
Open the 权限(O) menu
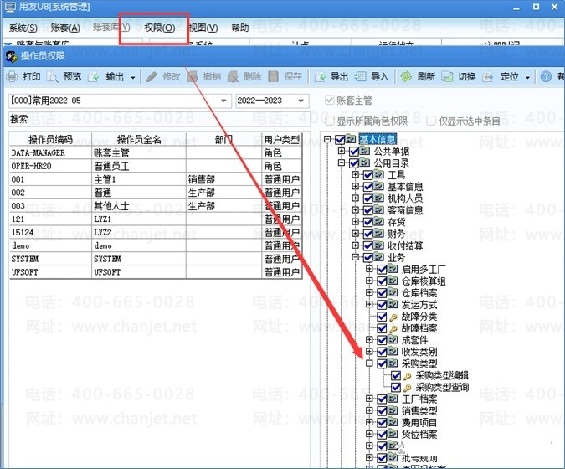(159, 28)
